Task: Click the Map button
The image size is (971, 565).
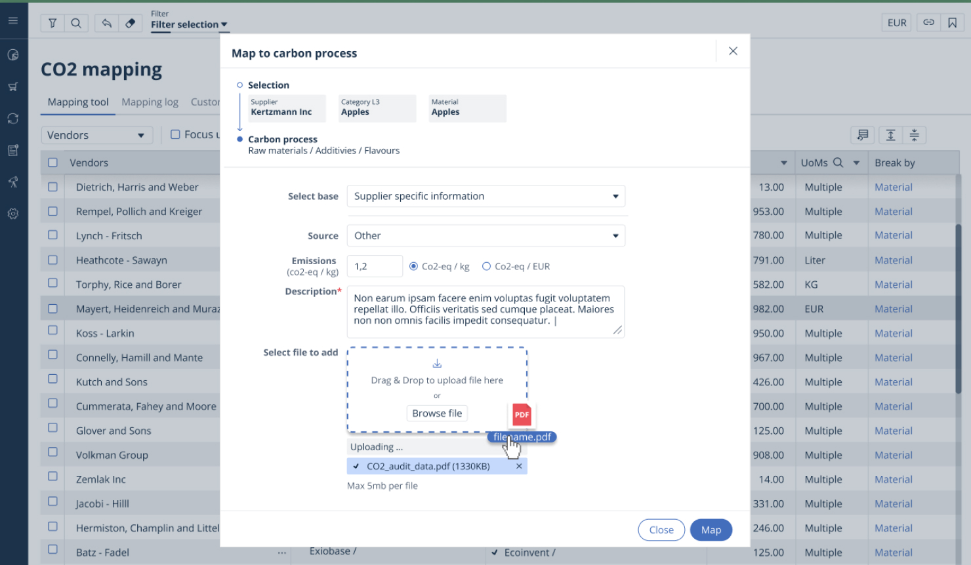Action: pyautogui.click(x=711, y=530)
